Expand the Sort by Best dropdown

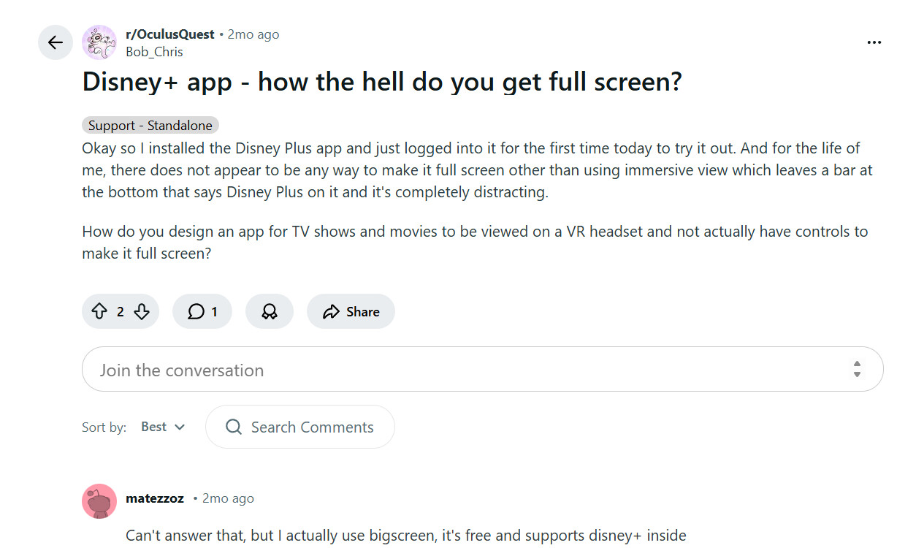163,427
